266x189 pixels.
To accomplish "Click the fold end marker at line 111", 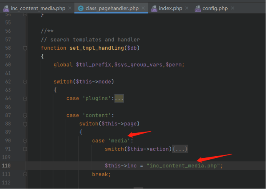I will tap(25, 174).
